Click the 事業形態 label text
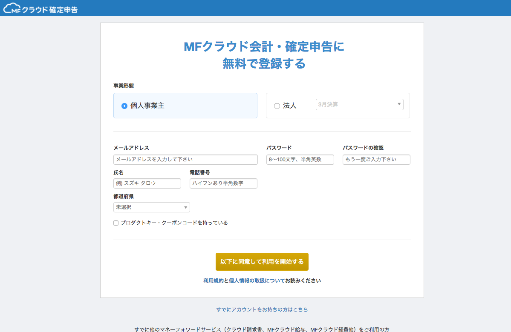 pyautogui.click(x=124, y=86)
